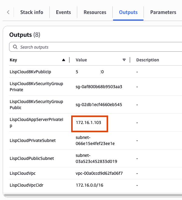The width and height of the screenshot is (182, 200).
Task: Click value subnet-03a523c452833d019
Action: 96,158
